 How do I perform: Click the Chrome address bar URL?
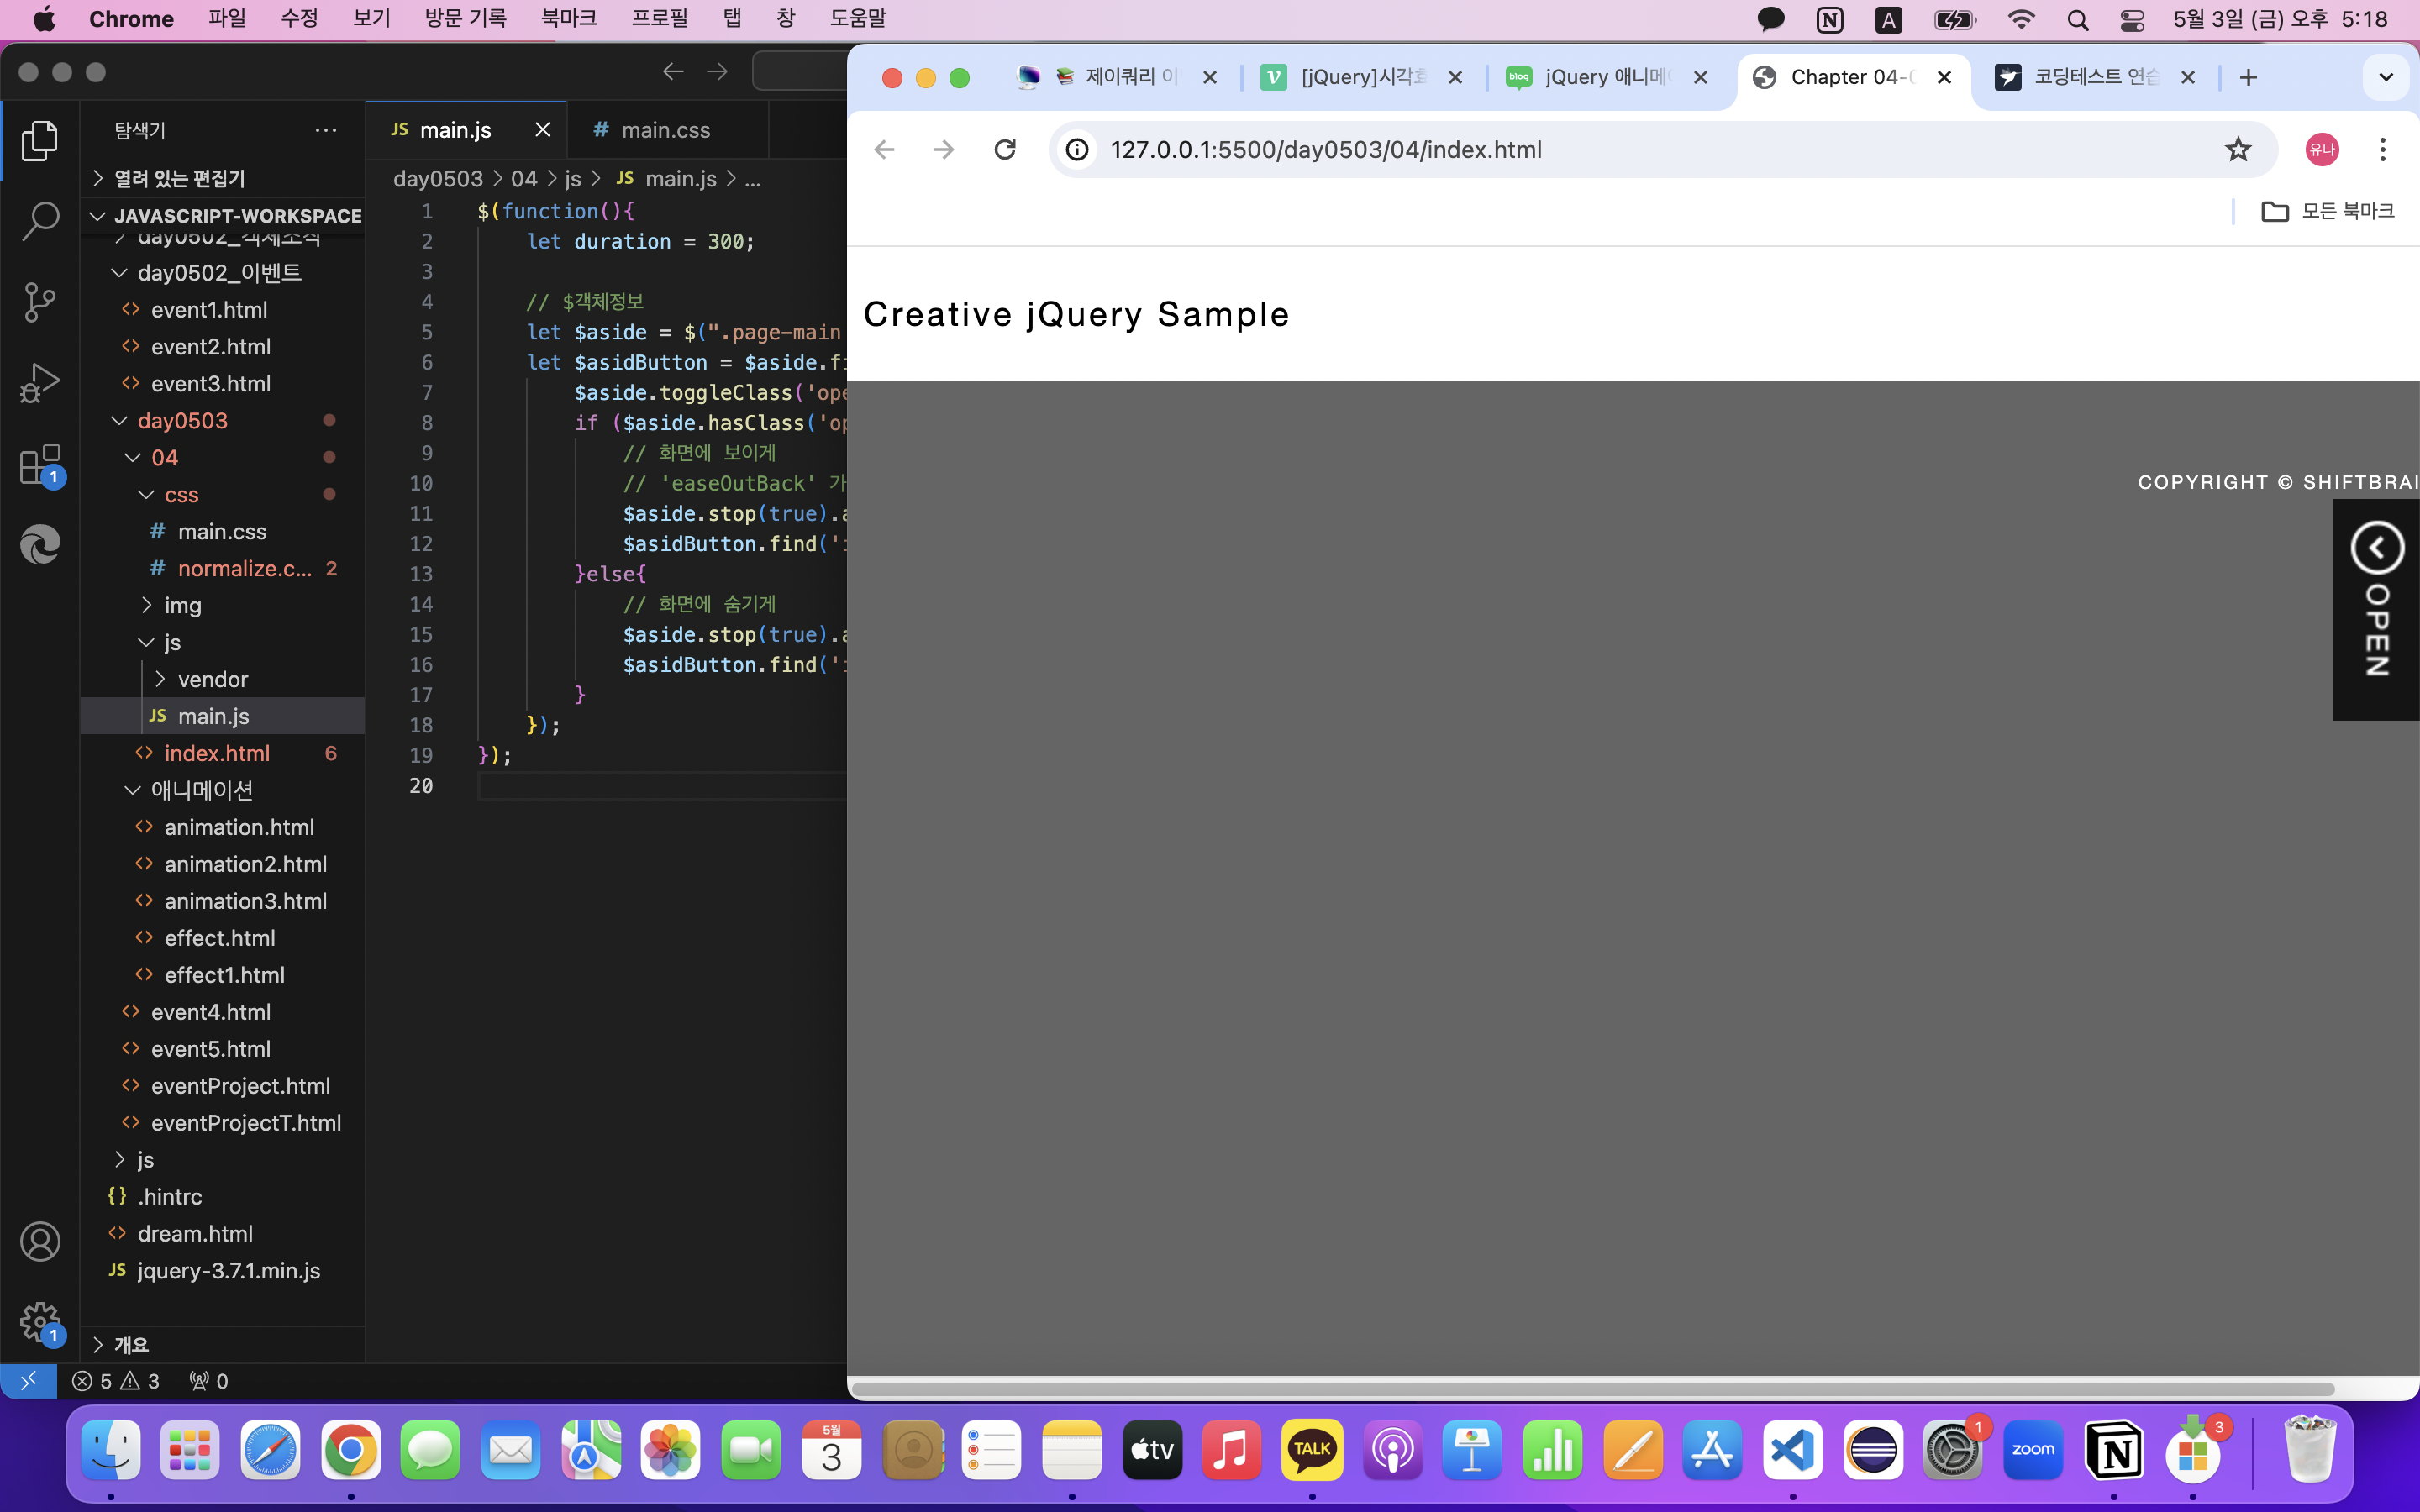[1325, 150]
